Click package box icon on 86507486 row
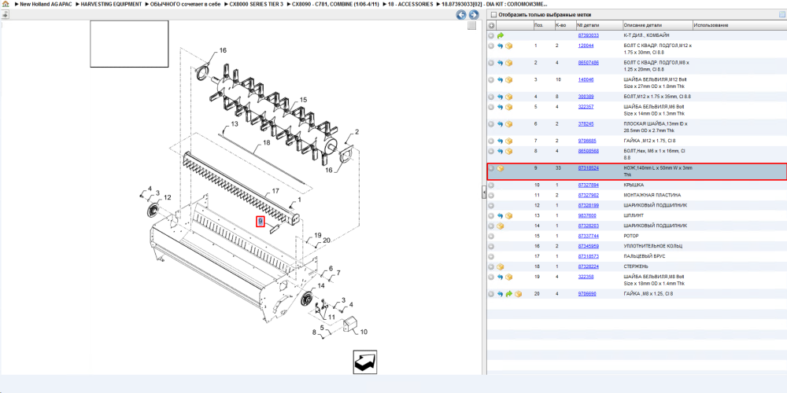This screenshot has height=393, width=787. click(x=509, y=63)
